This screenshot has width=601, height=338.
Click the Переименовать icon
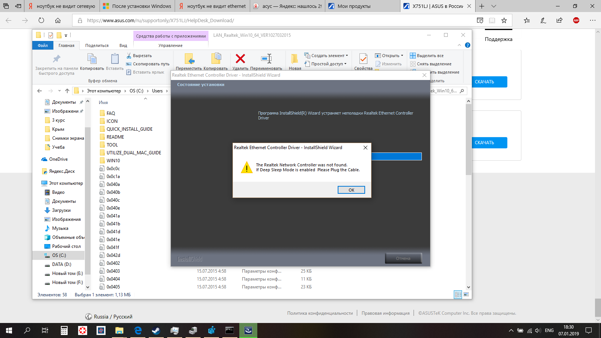(x=266, y=59)
